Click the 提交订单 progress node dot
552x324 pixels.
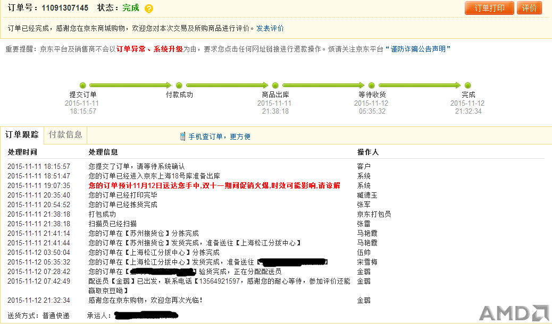pos(83,85)
